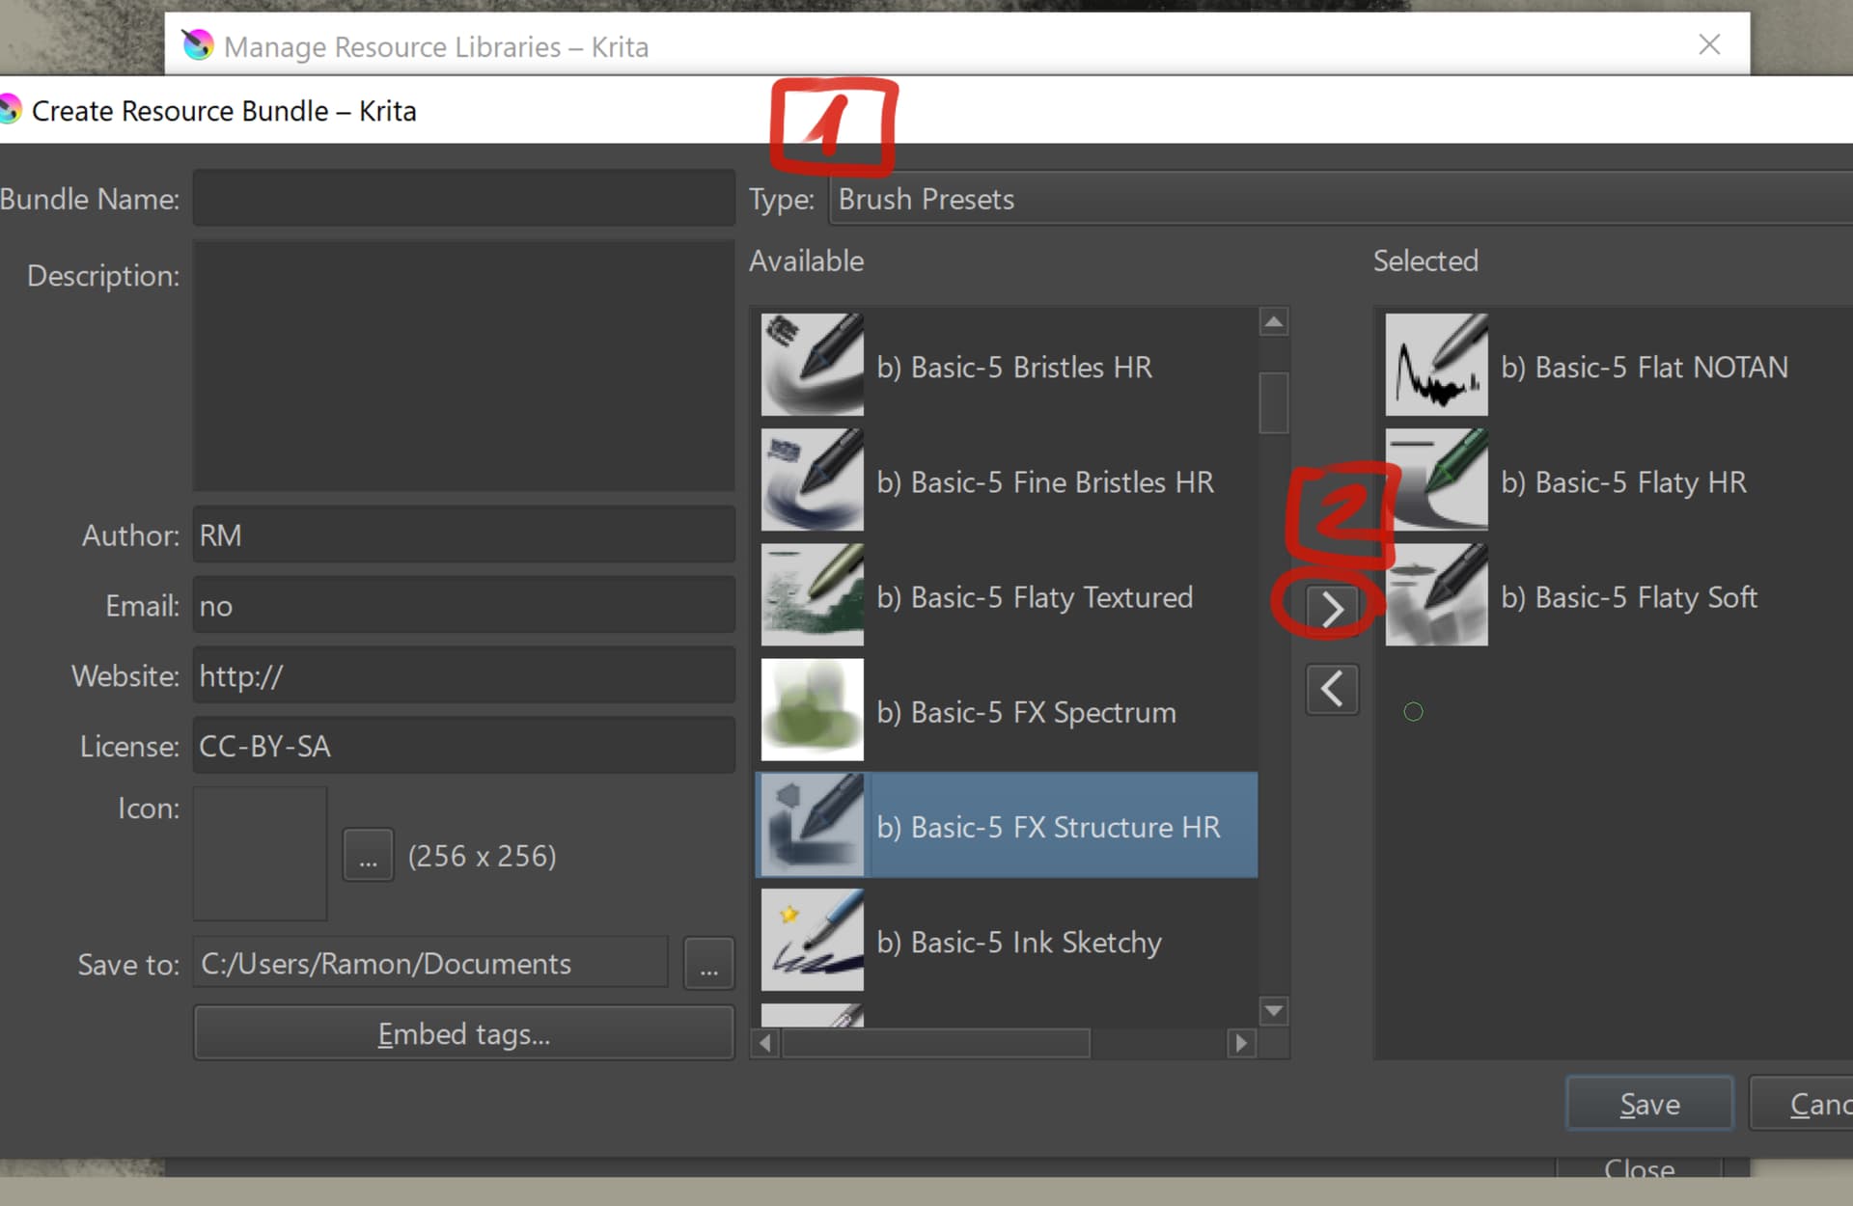The height and width of the screenshot is (1206, 1853).
Task: Select Basic-5 Flaty Soft in Selected list
Action: [x=1629, y=597]
